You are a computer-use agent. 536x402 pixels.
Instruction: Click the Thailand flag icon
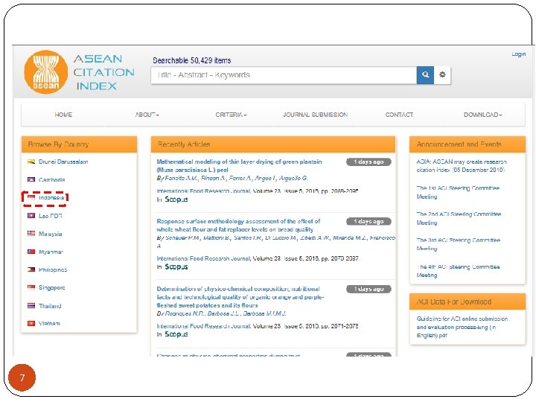31,306
